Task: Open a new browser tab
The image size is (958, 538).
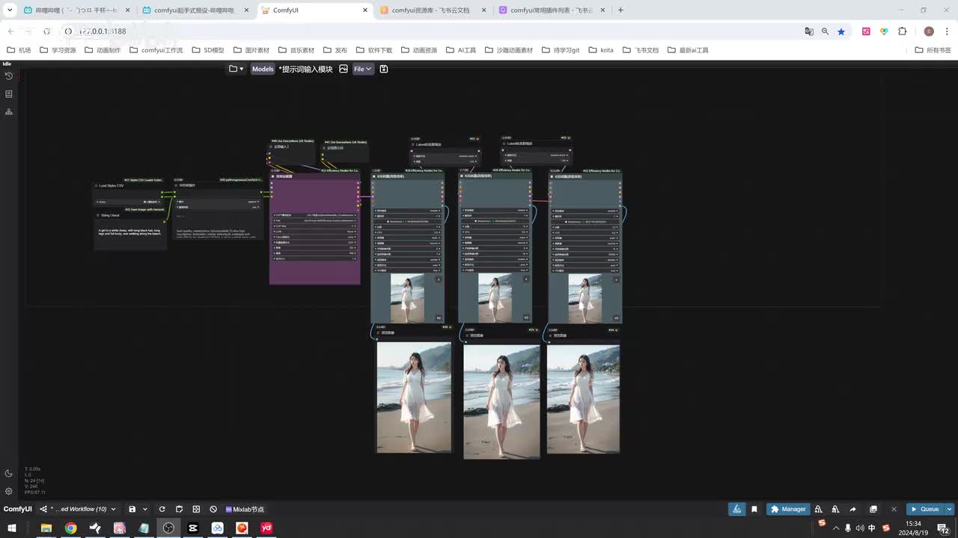Action: (x=620, y=10)
